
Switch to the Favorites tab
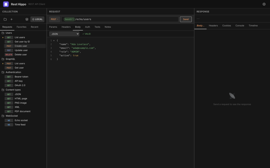pyautogui.click(x=22, y=27)
